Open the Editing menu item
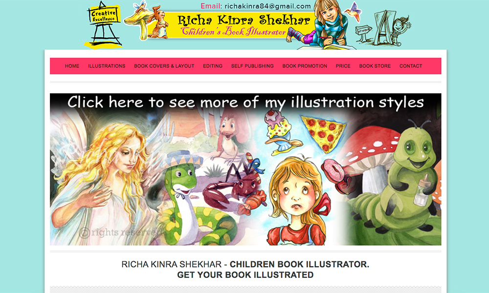This screenshot has width=489, height=293. coord(213,66)
